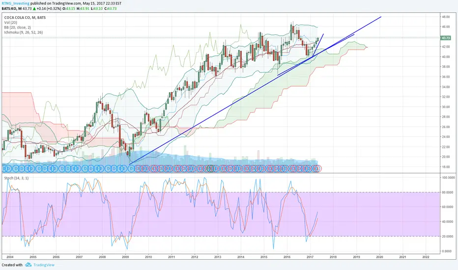Click the 40.00 price axis label
The height and width of the screenshot is (270, 458).
tap(446, 57)
